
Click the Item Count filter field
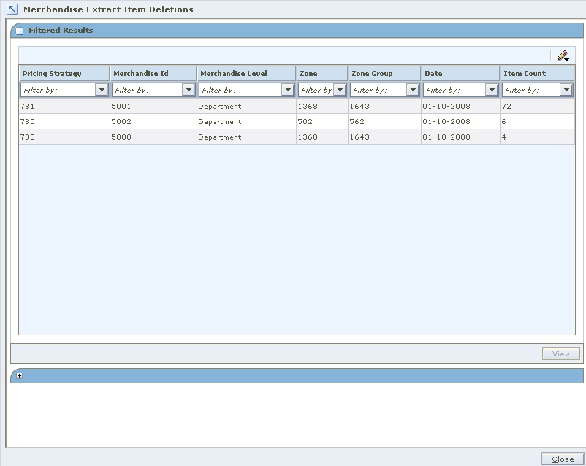pyautogui.click(x=531, y=90)
